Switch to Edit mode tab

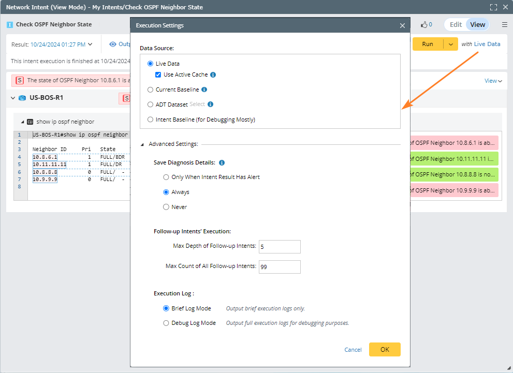pyautogui.click(x=456, y=24)
